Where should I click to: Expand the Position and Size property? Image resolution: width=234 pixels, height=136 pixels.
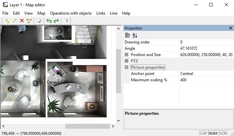pyautogui.click(x=126, y=55)
